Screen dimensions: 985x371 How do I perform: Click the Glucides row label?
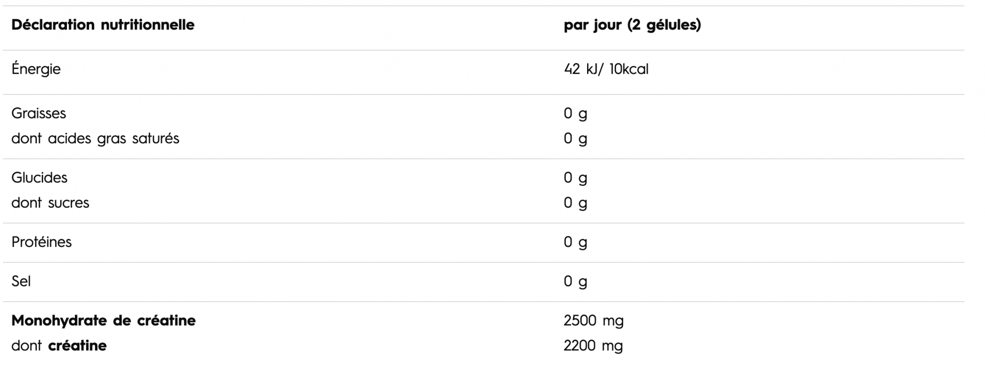tap(39, 178)
